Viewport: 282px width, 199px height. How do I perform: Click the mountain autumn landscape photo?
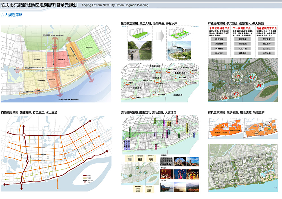click(193, 187)
